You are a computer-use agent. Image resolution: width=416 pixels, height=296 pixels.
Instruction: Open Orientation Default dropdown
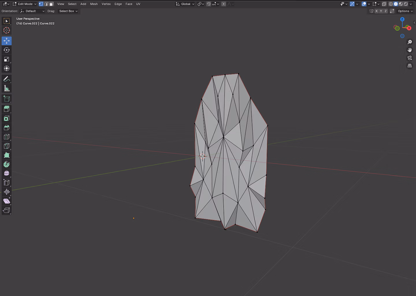(x=32, y=11)
